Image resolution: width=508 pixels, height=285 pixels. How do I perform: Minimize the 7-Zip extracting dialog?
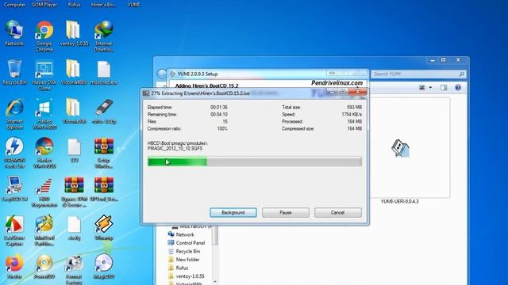point(332,92)
